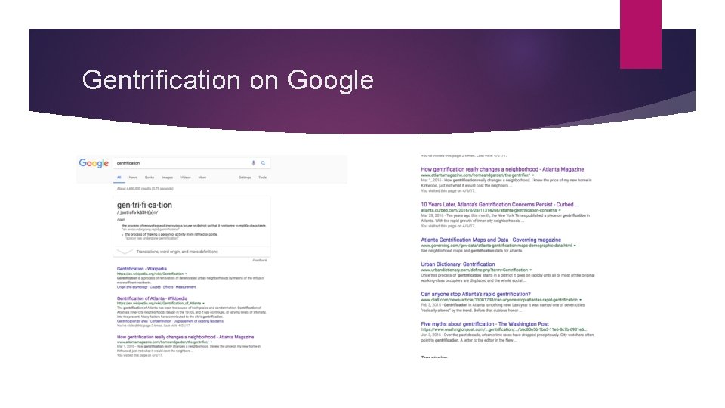Switch to the News search tab
This screenshot has height=408, width=725.
click(133, 178)
